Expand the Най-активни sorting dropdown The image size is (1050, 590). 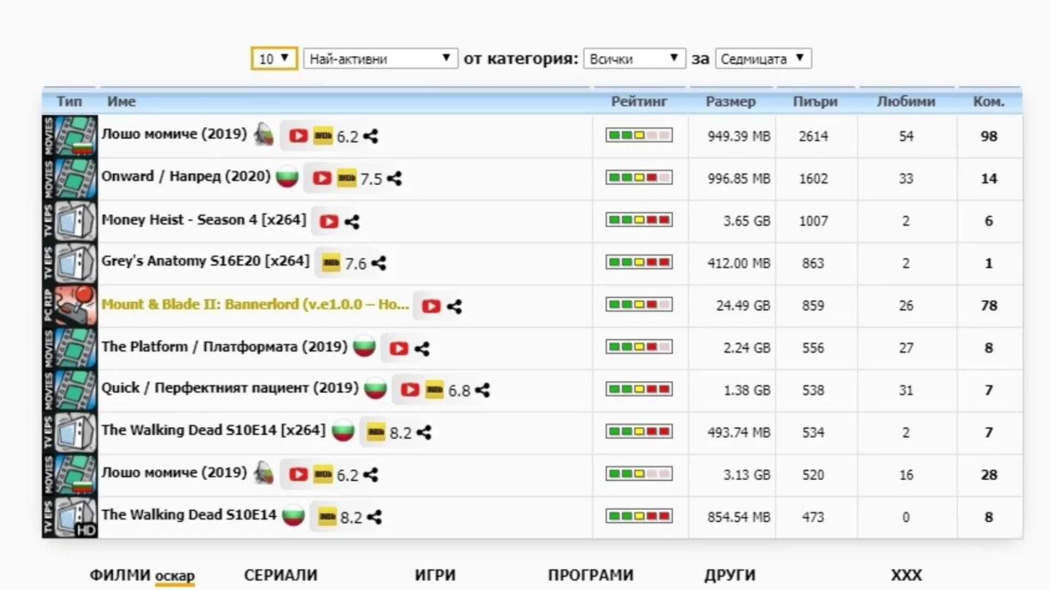pos(381,58)
